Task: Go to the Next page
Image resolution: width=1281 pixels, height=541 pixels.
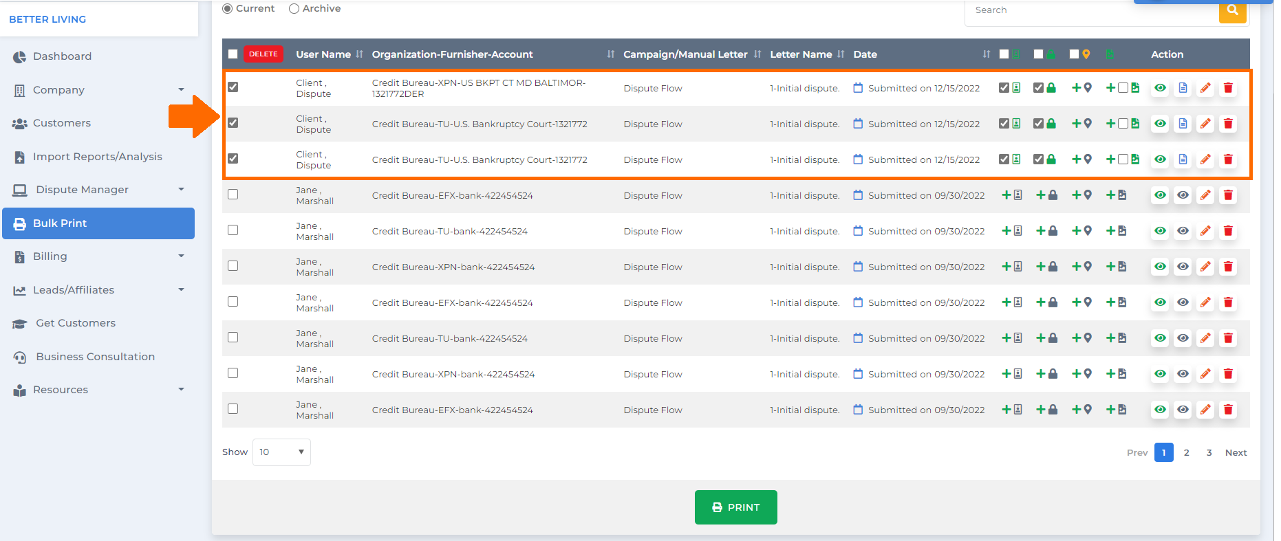Action: (x=1236, y=452)
